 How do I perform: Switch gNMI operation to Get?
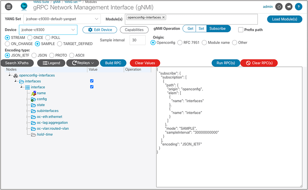[190, 29]
